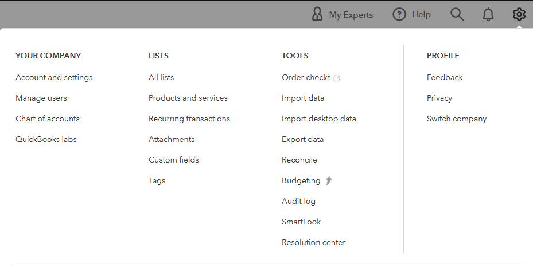Click the settings gear icon
This screenshot has width=533, height=268.
coord(519,14)
